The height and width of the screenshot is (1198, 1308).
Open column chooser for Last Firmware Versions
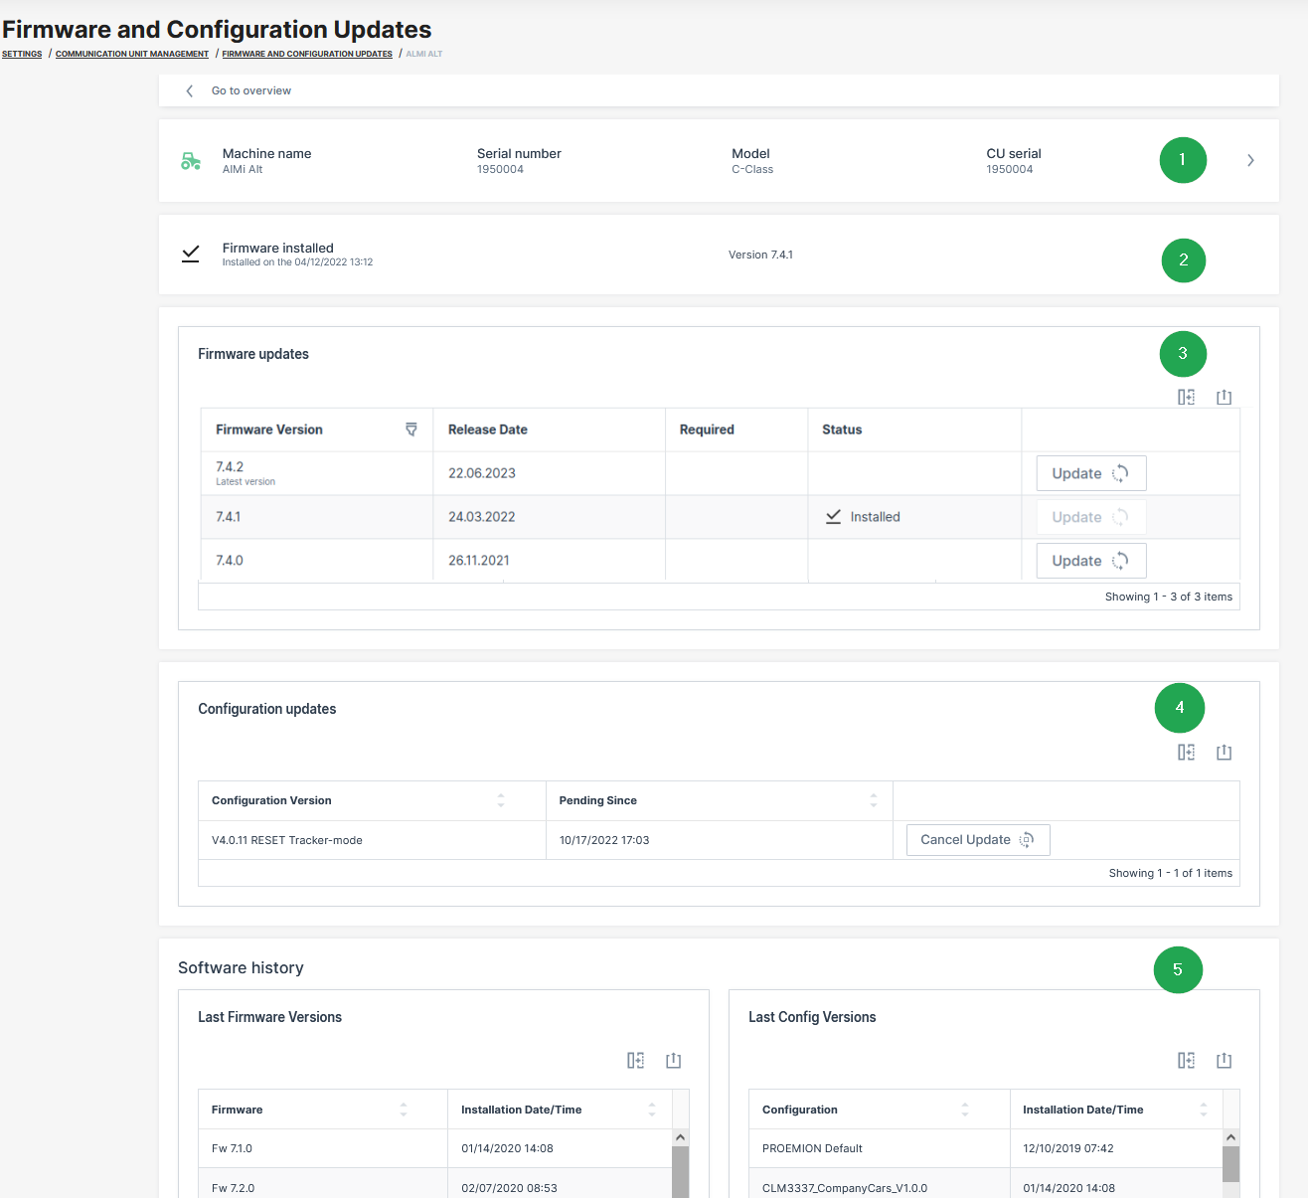point(635,1061)
